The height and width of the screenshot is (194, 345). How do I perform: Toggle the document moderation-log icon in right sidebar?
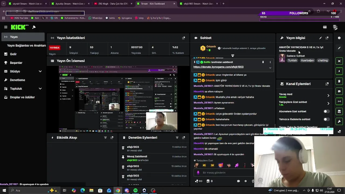coord(339,81)
